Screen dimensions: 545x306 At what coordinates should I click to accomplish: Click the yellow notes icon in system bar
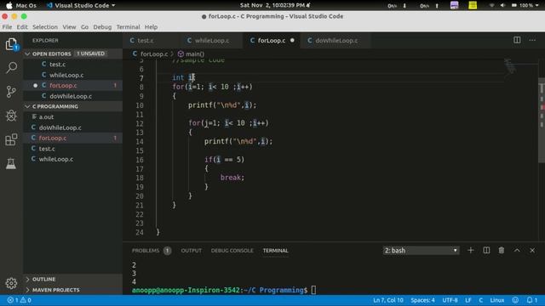pos(473,5)
